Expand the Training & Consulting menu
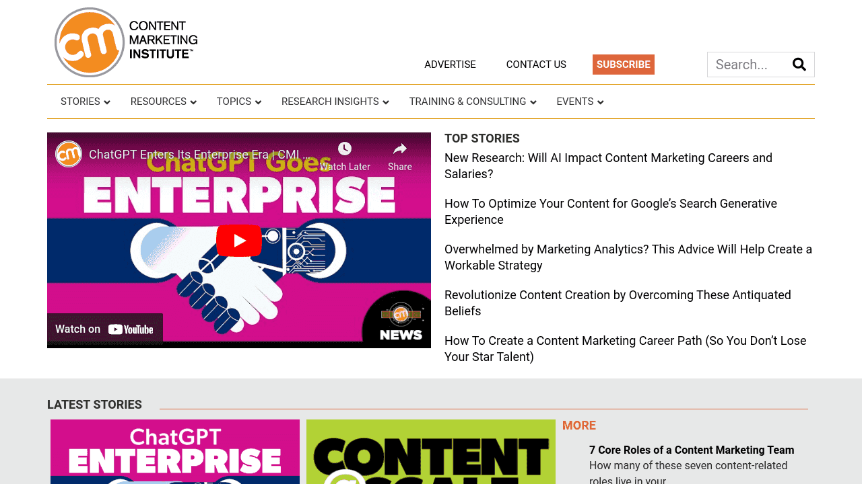 click(x=473, y=102)
